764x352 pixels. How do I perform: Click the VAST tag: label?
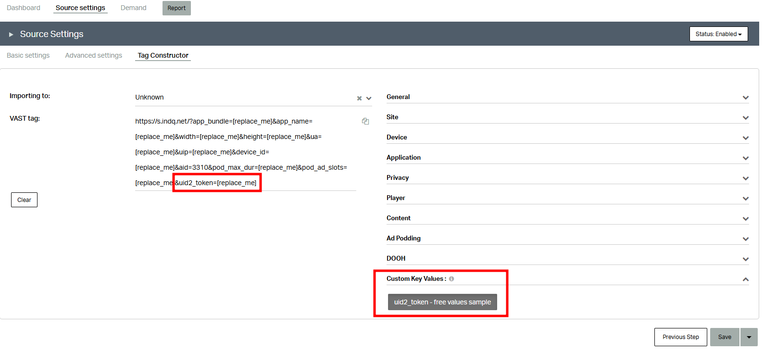pyautogui.click(x=25, y=118)
